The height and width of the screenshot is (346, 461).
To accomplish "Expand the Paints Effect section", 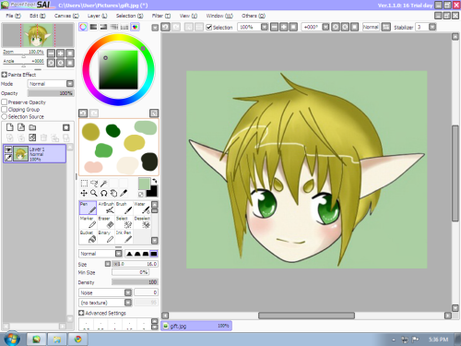I will tap(5, 75).
